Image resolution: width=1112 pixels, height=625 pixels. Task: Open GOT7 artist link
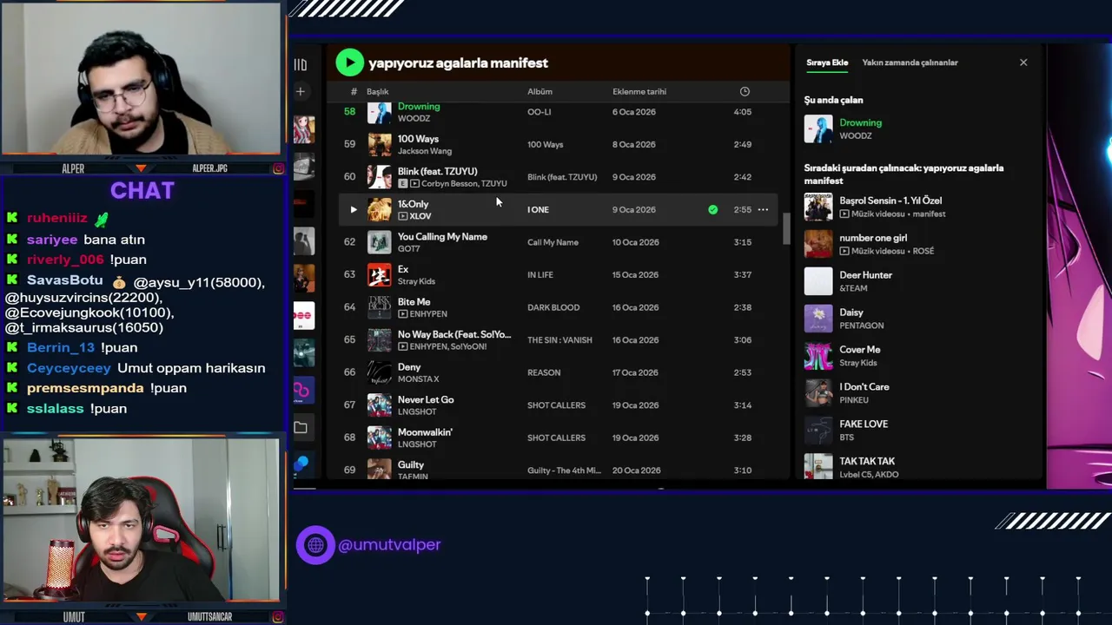pyautogui.click(x=408, y=249)
